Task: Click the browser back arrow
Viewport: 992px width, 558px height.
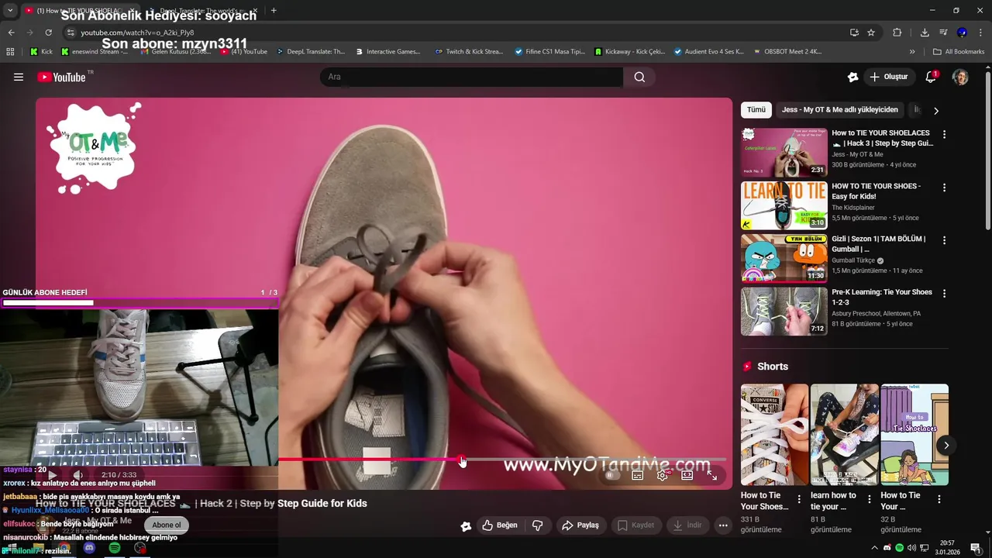Action: [11, 33]
